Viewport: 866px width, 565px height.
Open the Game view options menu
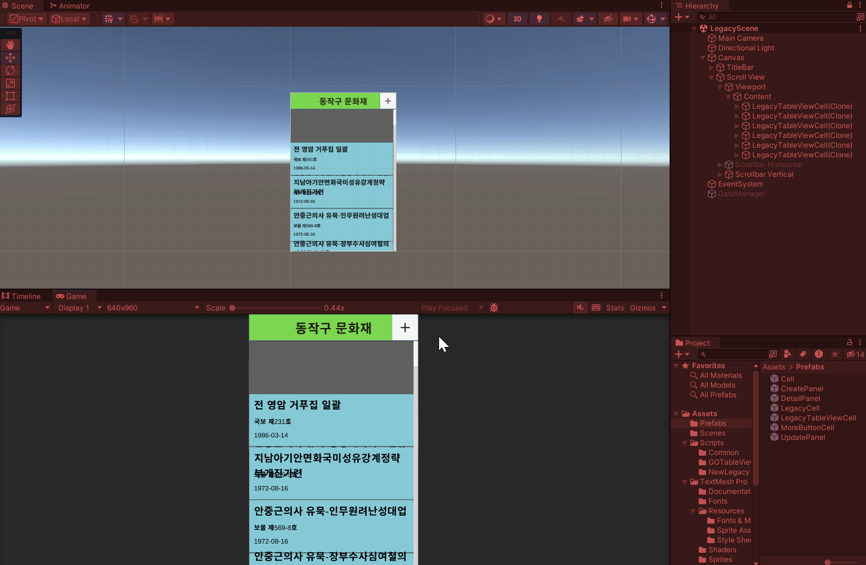662,296
